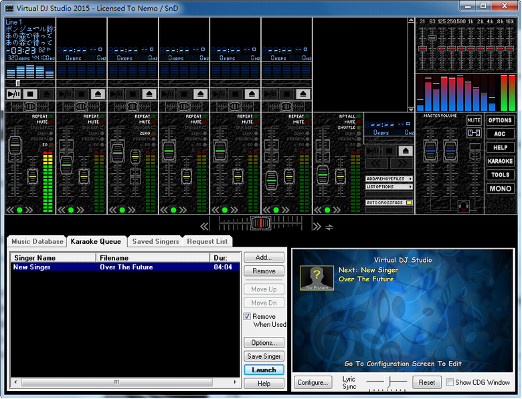
Task: Reset the lyric sync with Reset button
Action: 427,382
